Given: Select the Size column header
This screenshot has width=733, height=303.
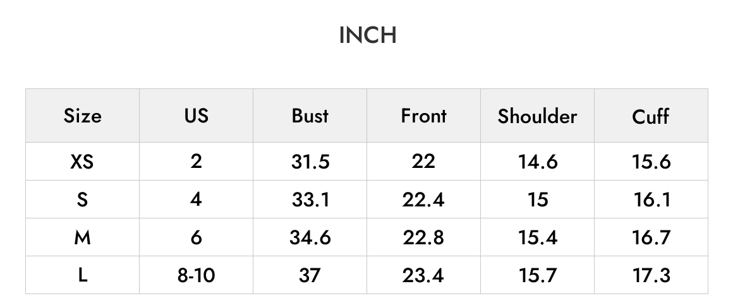Looking at the screenshot, I should (82, 116).
